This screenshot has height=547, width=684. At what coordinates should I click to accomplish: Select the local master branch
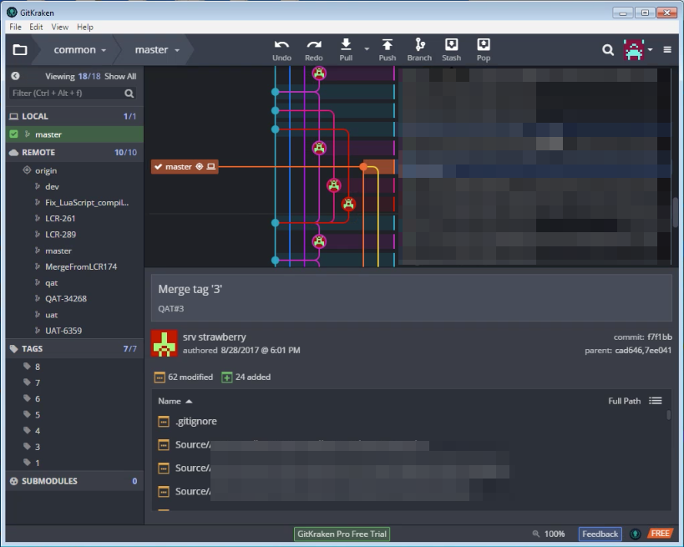pyautogui.click(x=74, y=134)
